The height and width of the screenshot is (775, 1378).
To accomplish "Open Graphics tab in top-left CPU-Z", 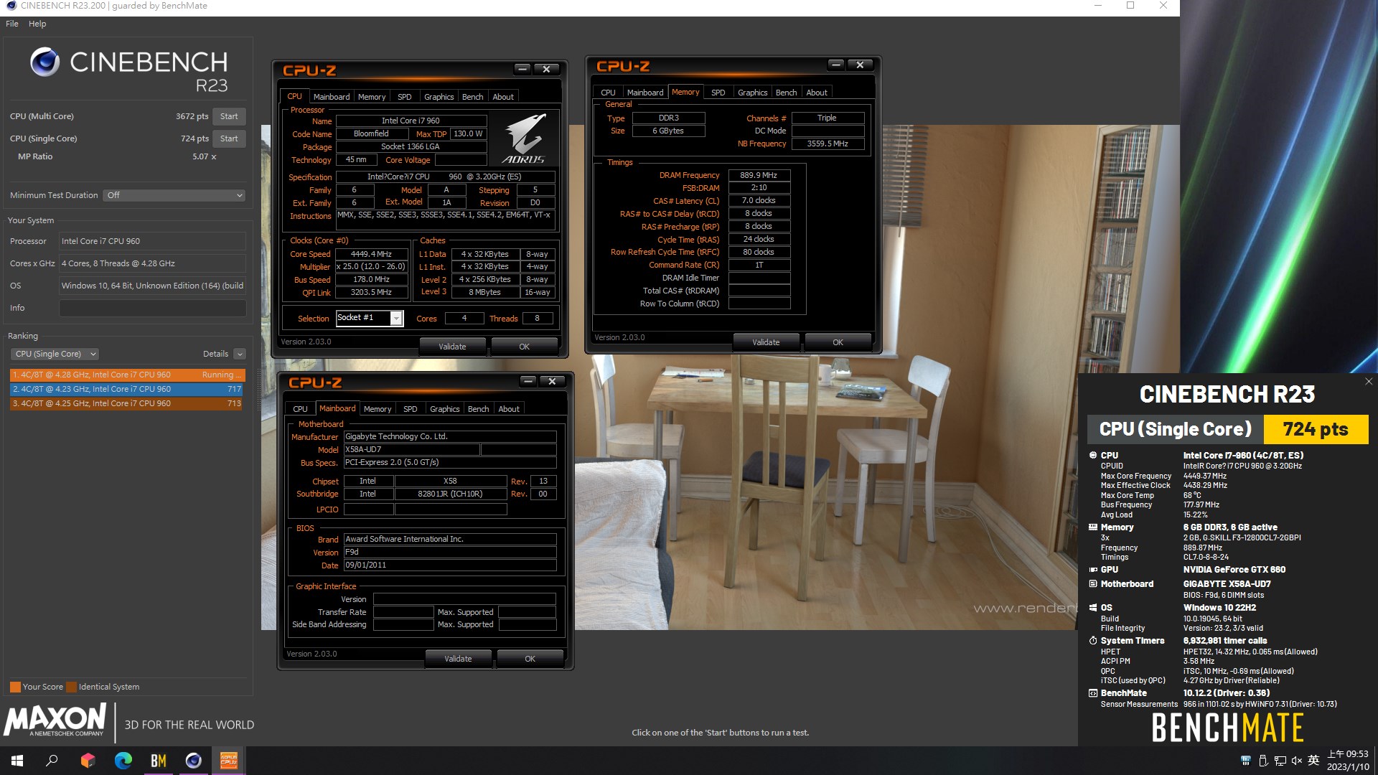I will 439,97.
